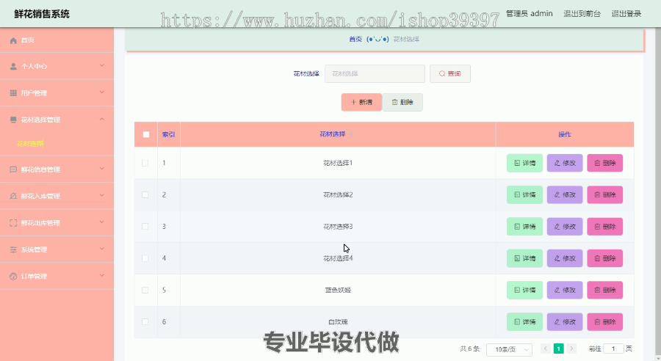Collapse the 花材选择管理 chevron
Screen dimensions: 661x361
coord(101,119)
